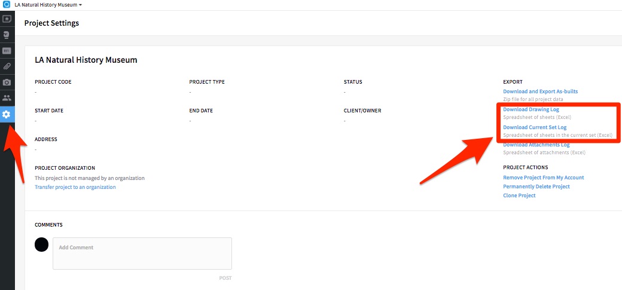Expand the LA Natural History Museum project dropdown
This screenshot has height=290, width=622.
[48, 5]
